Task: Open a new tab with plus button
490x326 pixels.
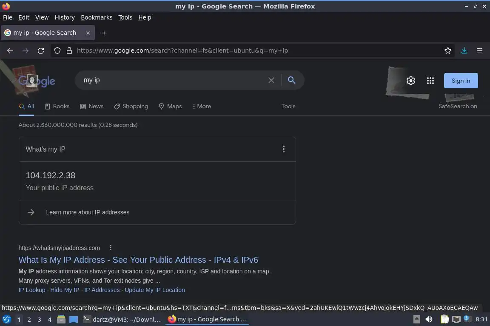Action: point(104,33)
